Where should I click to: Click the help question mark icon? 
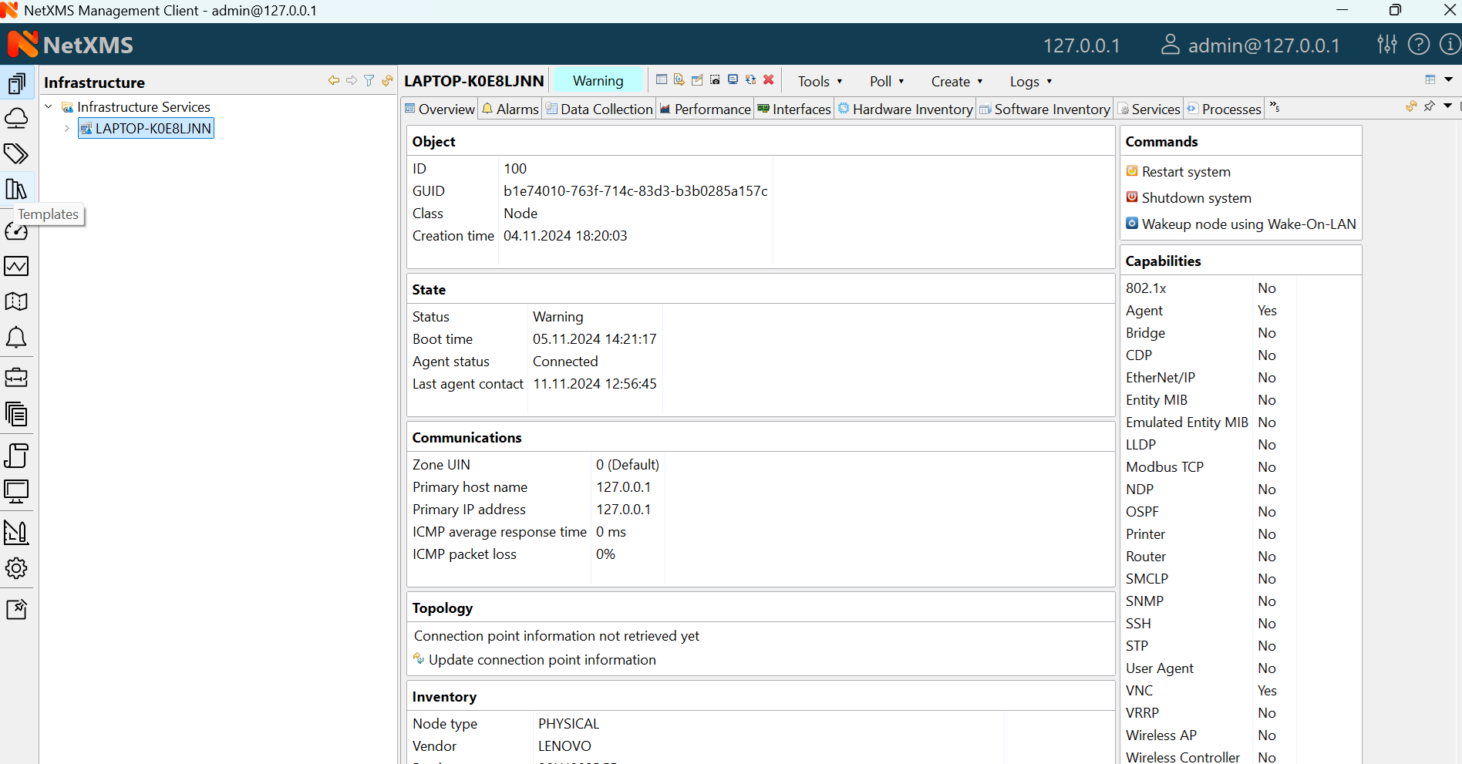[1418, 45]
